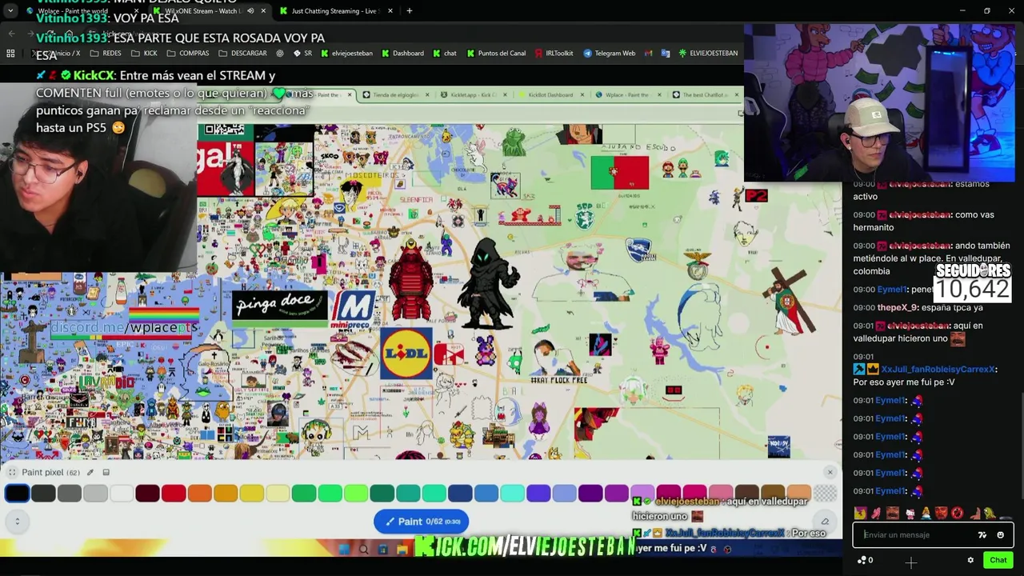Pick the indigo color swatch
Screen dimensions: 1024x576
(x=538, y=494)
